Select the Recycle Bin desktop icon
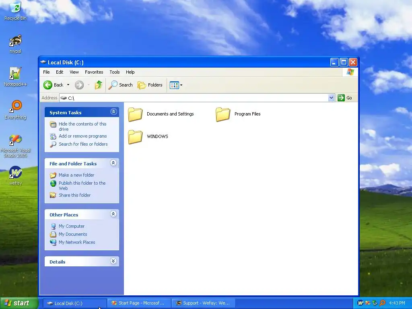 tap(16, 11)
